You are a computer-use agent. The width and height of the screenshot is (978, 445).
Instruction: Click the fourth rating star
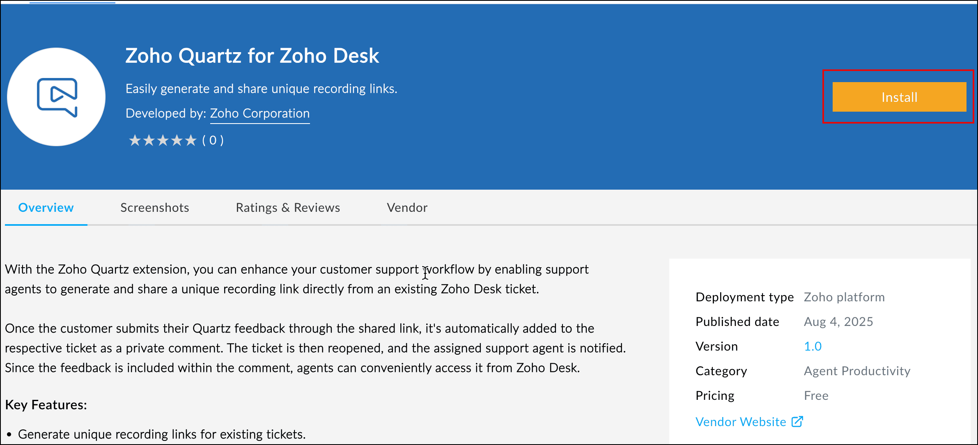177,140
